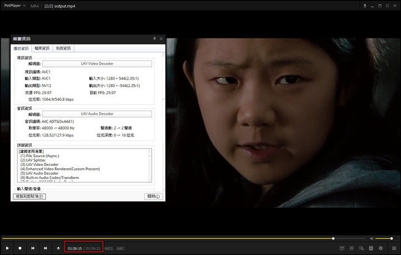Switch to the 系統資訊 tab
This screenshot has width=401, height=255.
[63, 48]
